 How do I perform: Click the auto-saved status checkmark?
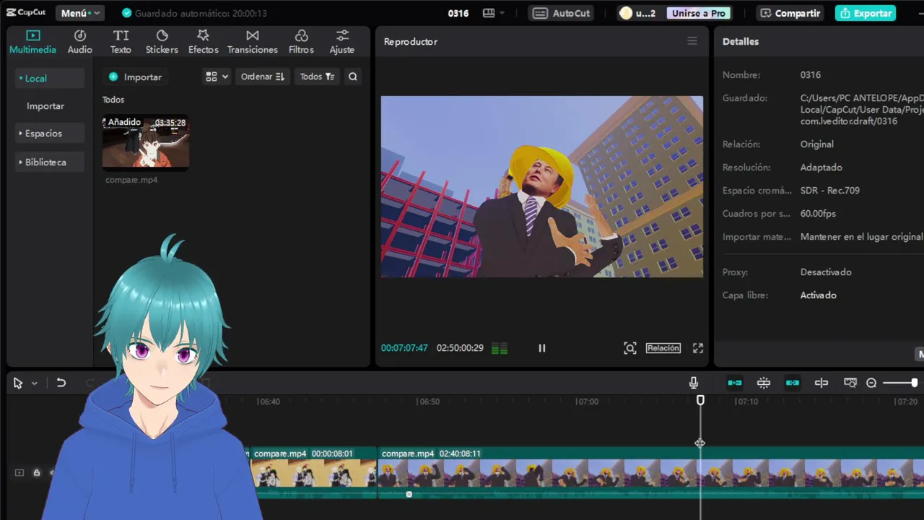pos(127,13)
